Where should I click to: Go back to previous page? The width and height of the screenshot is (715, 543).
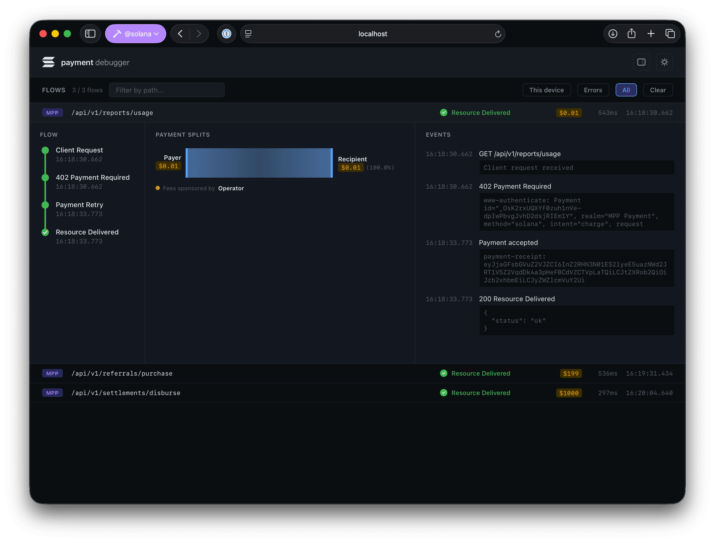tap(180, 34)
